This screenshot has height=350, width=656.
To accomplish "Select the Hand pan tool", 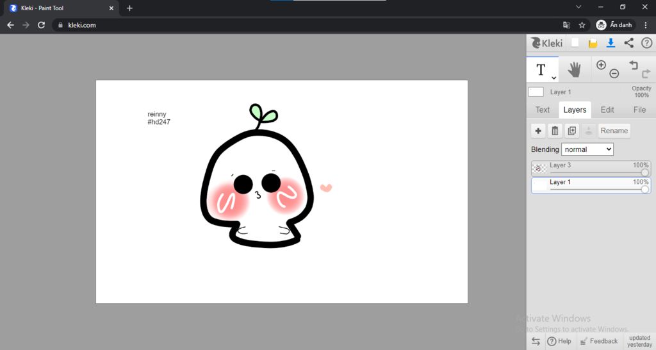I will coord(575,69).
